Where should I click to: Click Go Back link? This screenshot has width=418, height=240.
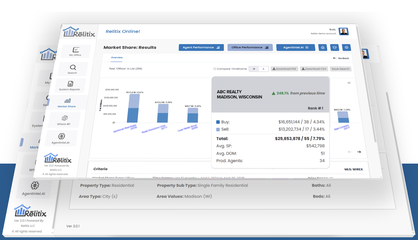click(341, 58)
